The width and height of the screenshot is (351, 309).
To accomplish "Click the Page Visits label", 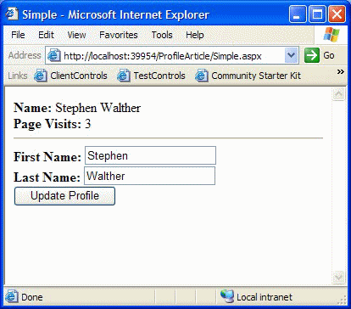I will 47,124.
